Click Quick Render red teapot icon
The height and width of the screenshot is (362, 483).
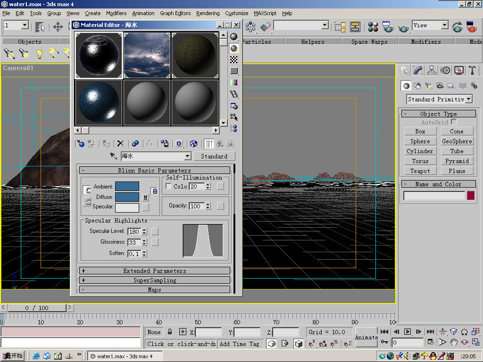click(x=471, y=27)
